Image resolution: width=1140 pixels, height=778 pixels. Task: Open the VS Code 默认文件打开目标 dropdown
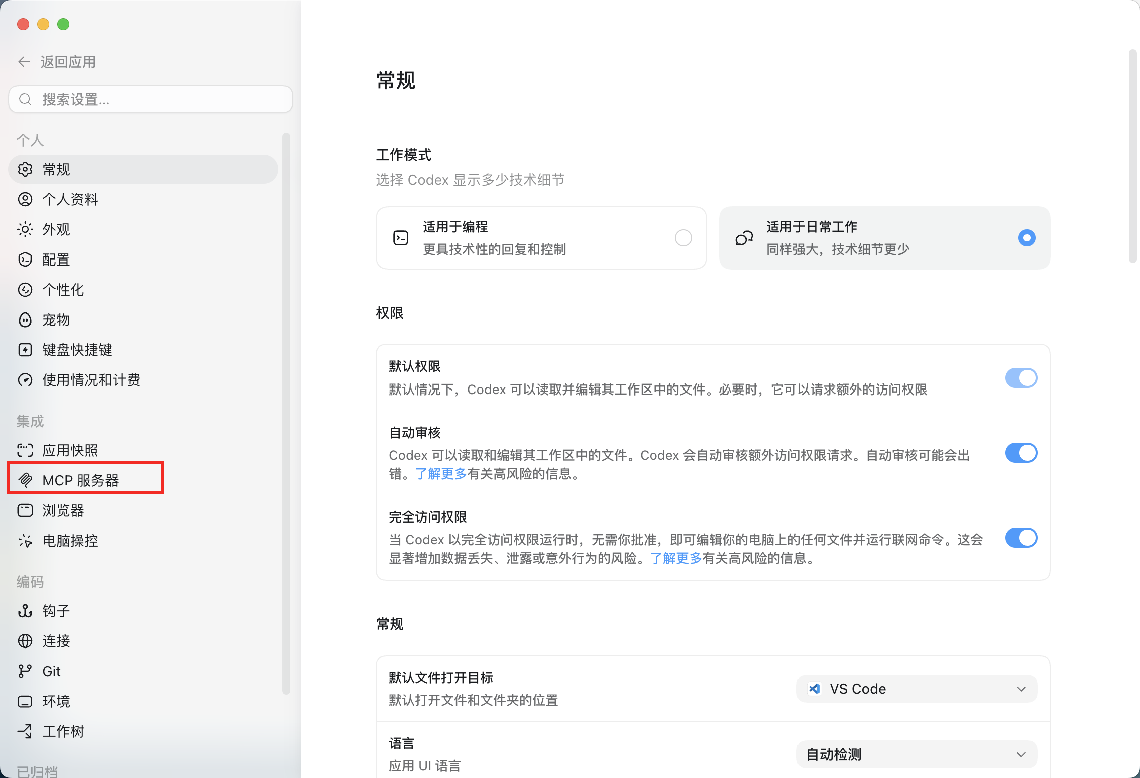(917, 689)
